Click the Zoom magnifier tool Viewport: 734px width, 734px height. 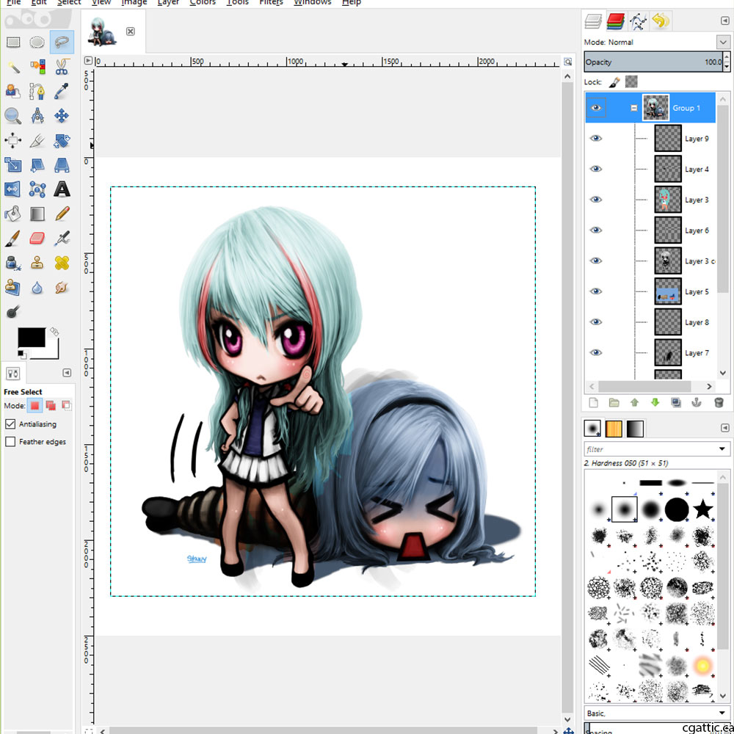pos(13,116)
